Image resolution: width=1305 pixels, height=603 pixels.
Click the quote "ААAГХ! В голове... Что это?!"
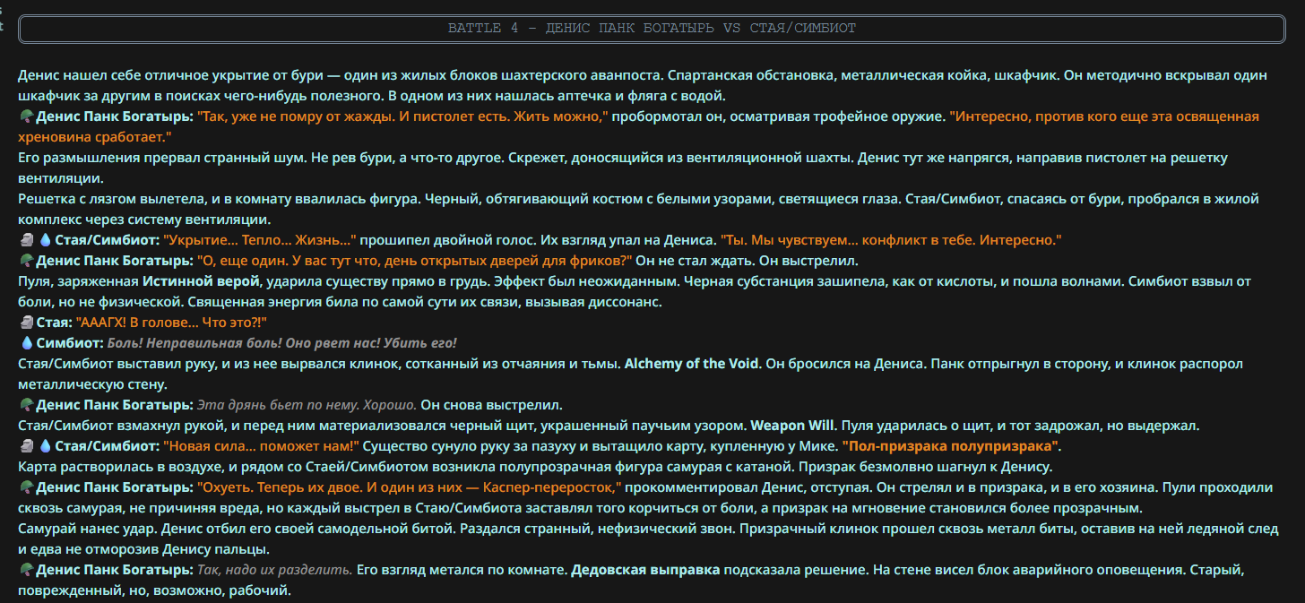pos(172,323)
